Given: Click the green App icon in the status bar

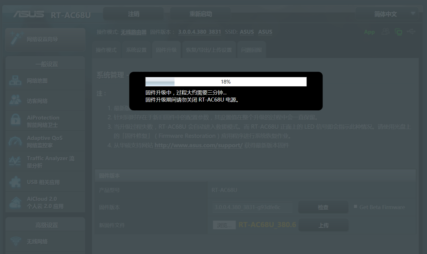Looking at the screenshot, I should coord(369,32).
